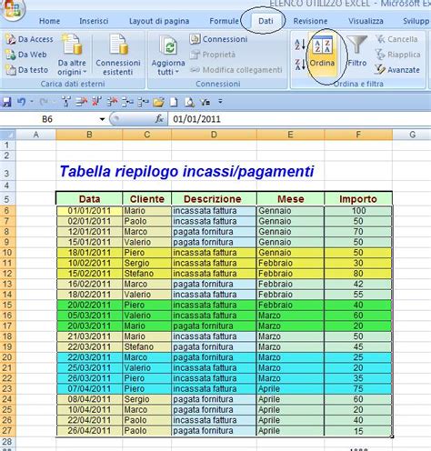Import data Da Access
The image size is (431, 451).
(29, 39)
